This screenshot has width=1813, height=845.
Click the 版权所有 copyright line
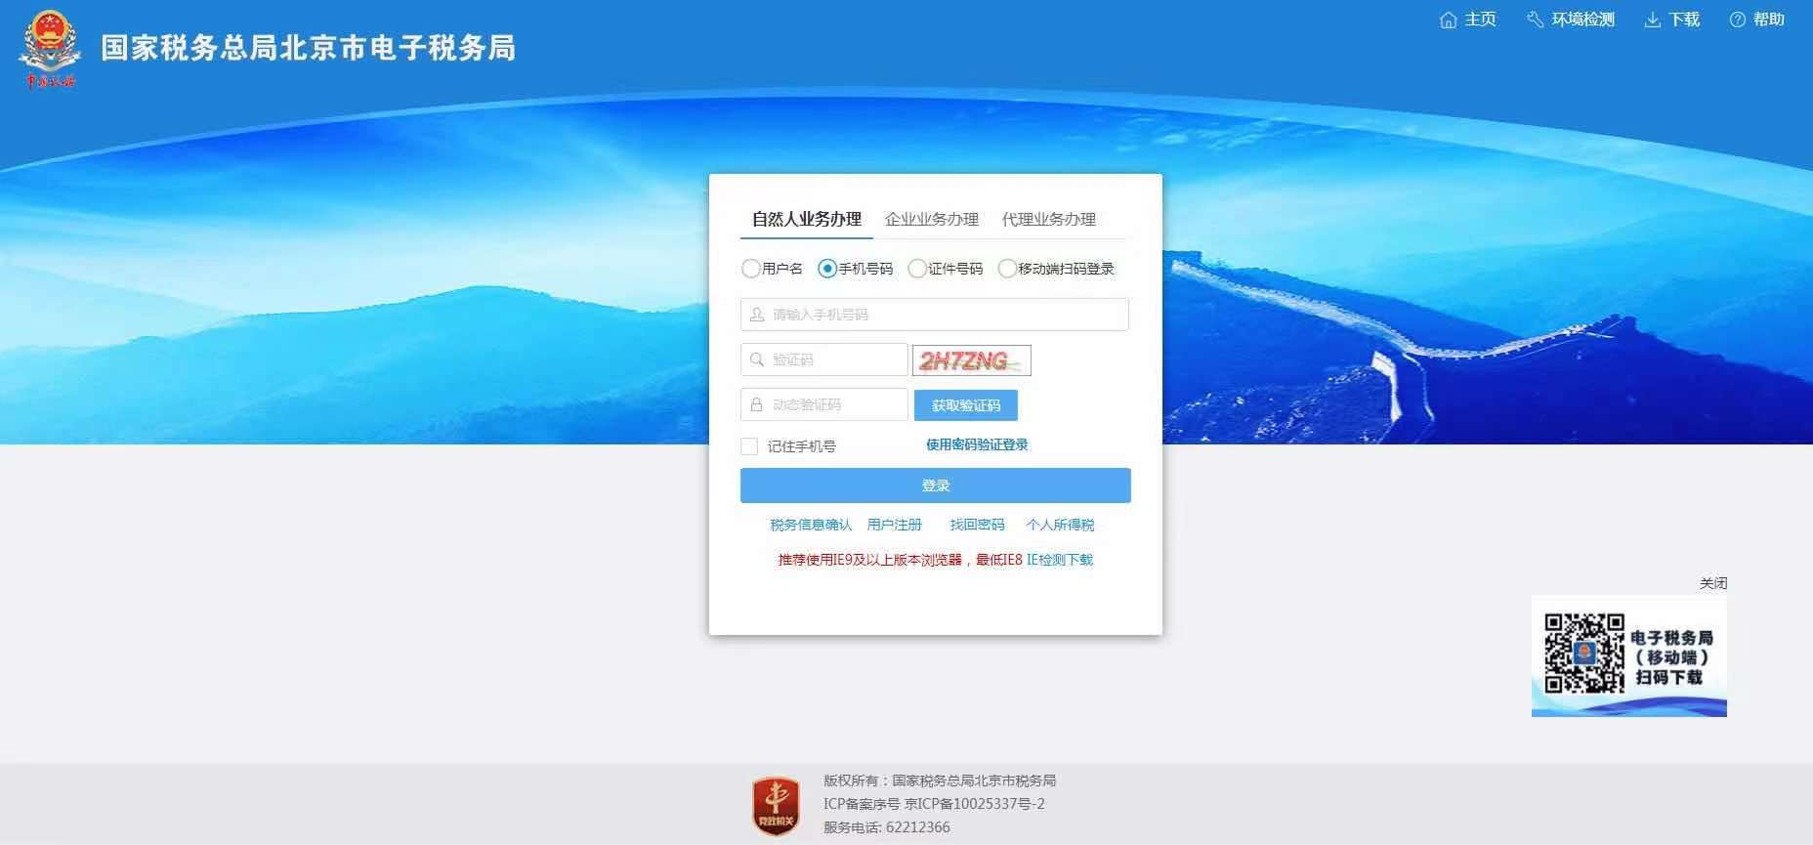coord(940,781)
